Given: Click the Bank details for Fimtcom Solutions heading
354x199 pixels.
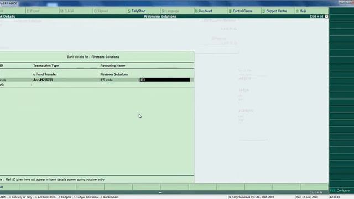Looking at the screenshot, I should (x=93, y=57).
